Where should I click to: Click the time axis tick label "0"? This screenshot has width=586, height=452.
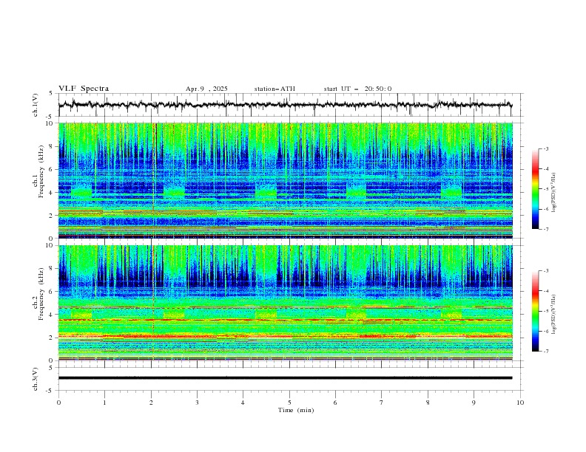pos(58,403)
